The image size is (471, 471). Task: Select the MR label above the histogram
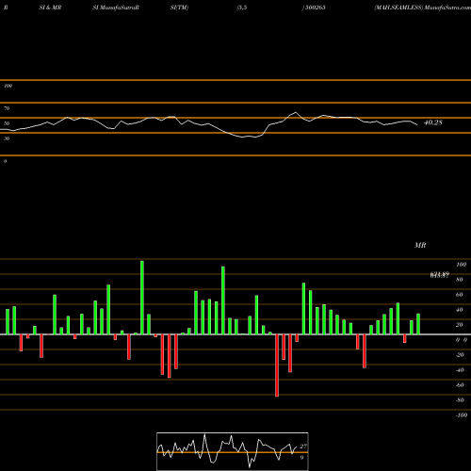pos(420,245)
